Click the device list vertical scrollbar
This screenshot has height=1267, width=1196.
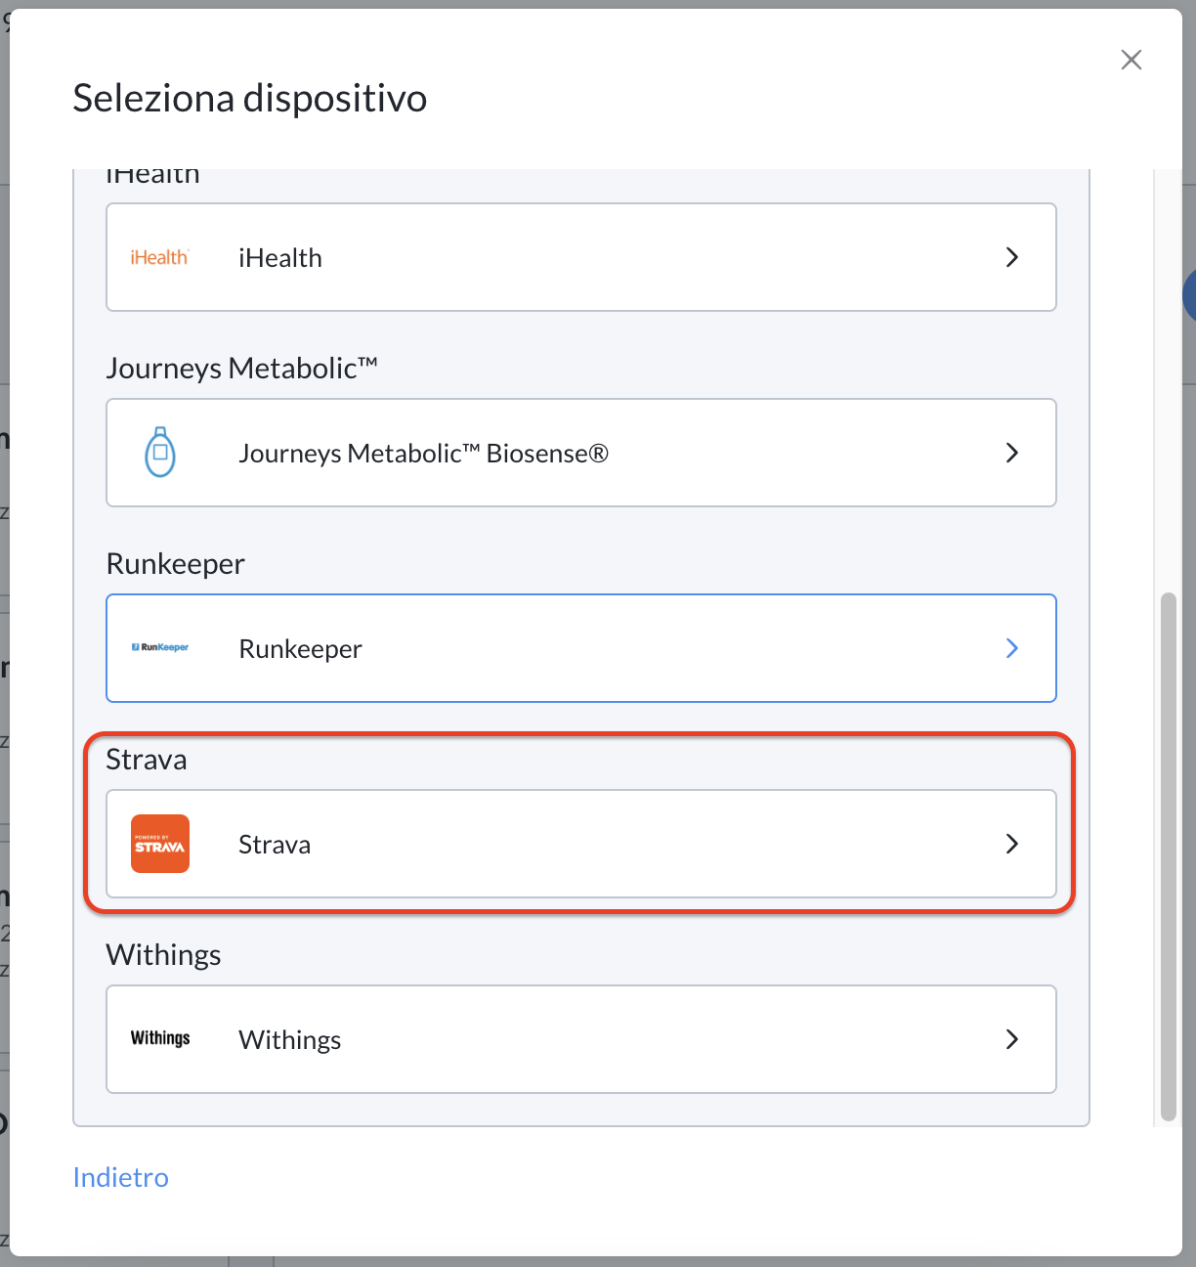click(x=1168, y=856)
